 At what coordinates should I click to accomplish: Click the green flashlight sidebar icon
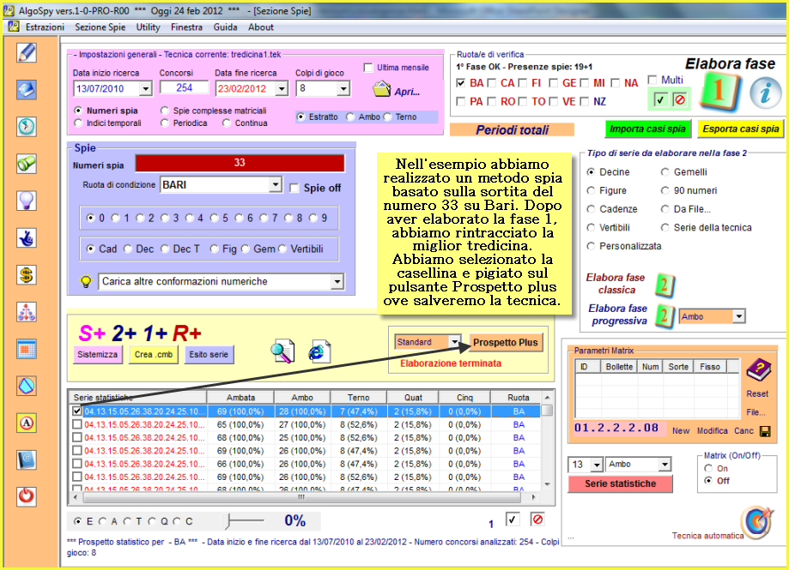(26, 164)
